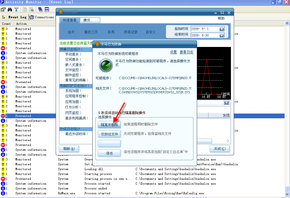This screenshot has height=198, width=290.
Task: Click the greyed document settings gear icon
Action: (32, 9)
